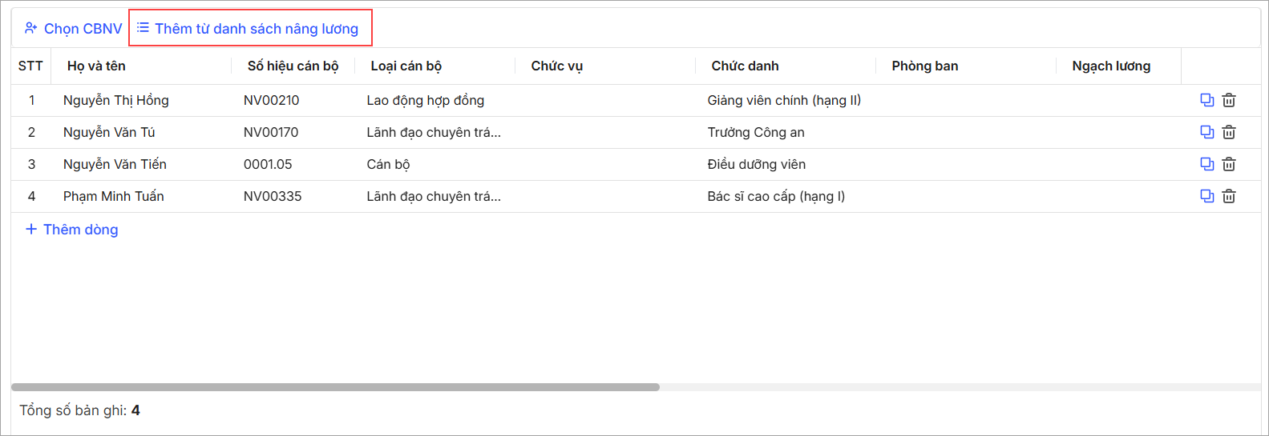Open Chọn CBNV staff picker

click(x=73, y=29)
